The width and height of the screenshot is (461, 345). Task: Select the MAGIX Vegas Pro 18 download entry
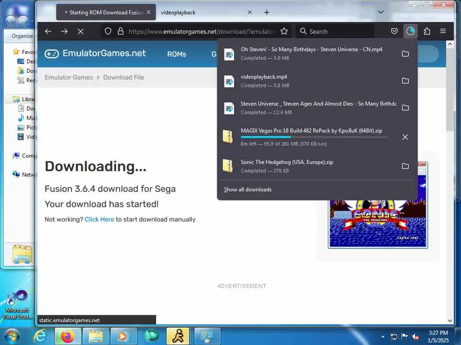click(309, 137)
